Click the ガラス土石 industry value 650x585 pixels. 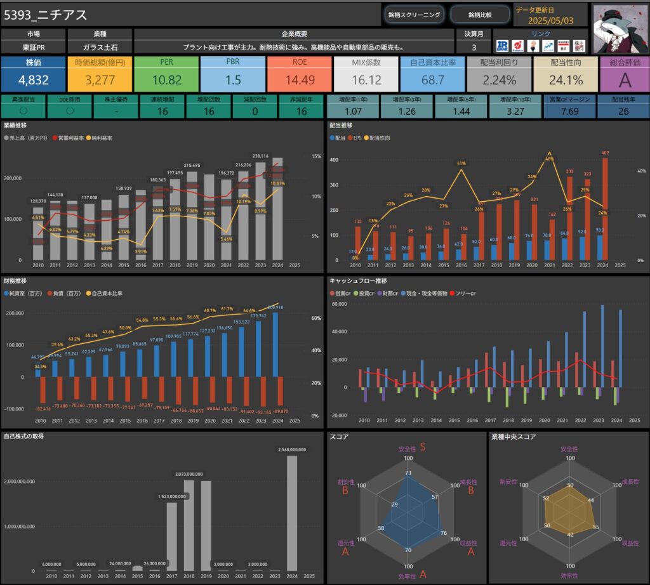tap(100, 47)
